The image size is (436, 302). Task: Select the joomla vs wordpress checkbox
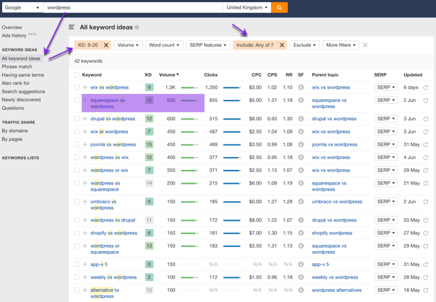coord(76,144)
